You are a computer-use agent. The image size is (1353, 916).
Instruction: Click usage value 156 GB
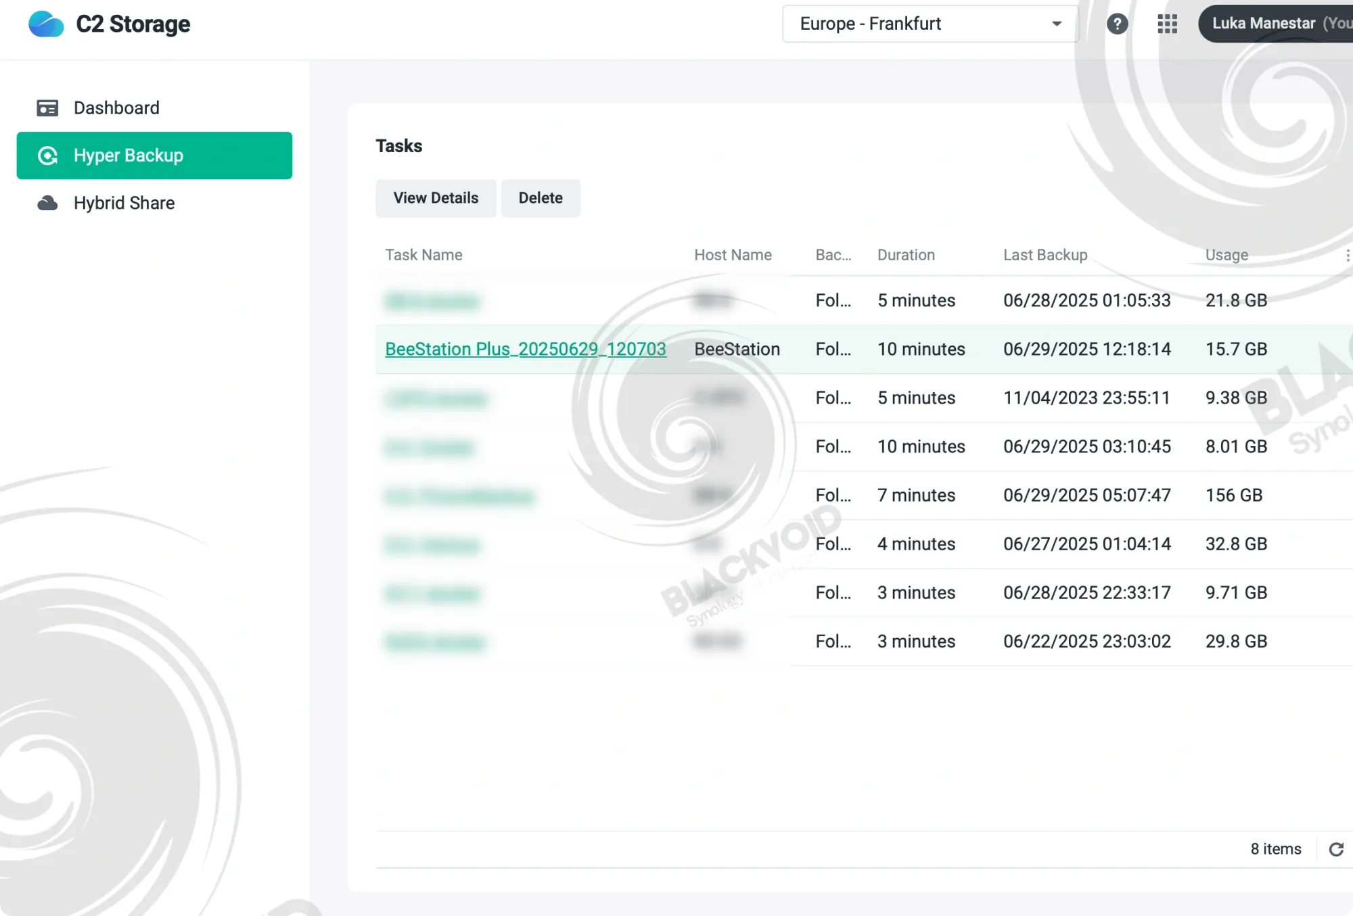1234,495
